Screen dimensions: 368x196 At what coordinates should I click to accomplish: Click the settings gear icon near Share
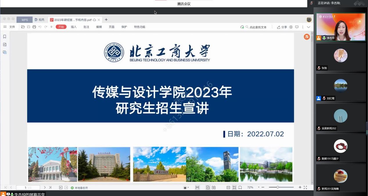point(291,27)
